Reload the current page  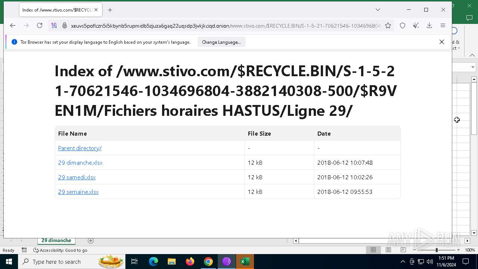(x=40, y=25)
